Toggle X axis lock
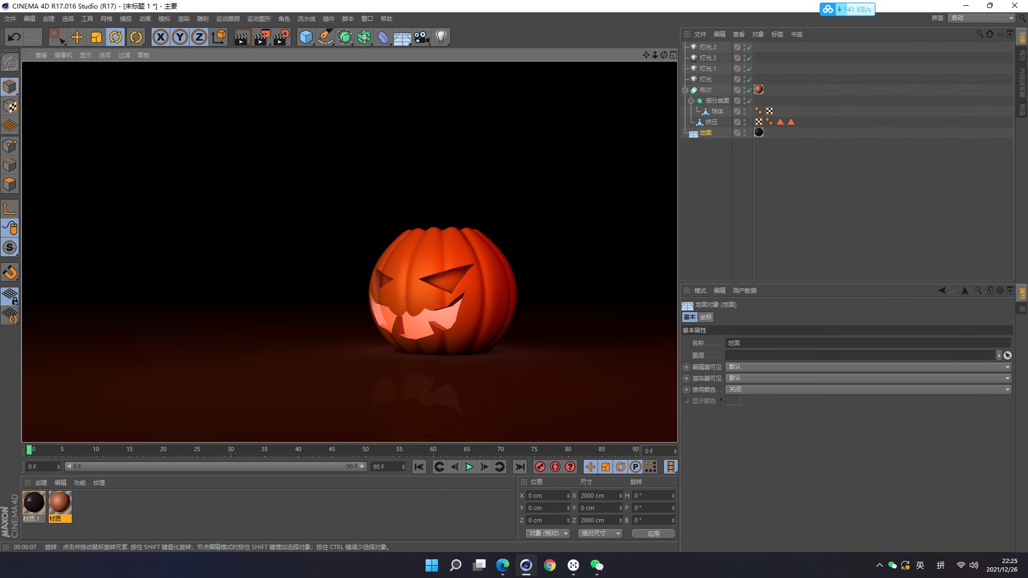Screen dimensions: 1028x578 [x=160, y=37]
